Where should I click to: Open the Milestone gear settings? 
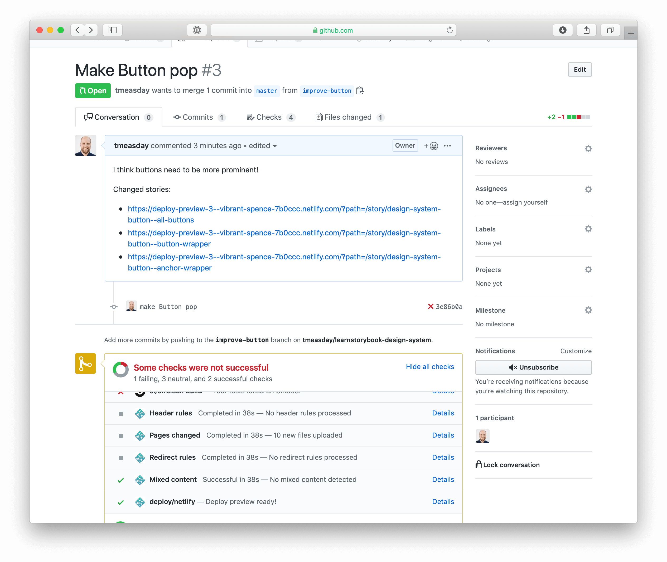pyautogui.click(x=588, y=310)
